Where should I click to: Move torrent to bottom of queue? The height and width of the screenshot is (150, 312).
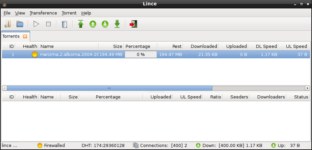[117, 24]
